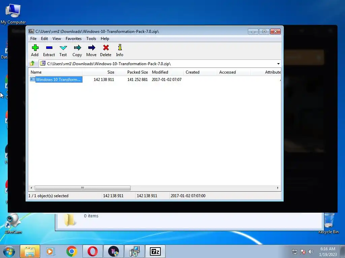
Task: Open the Favorites menu
Action: pos(73,39)
